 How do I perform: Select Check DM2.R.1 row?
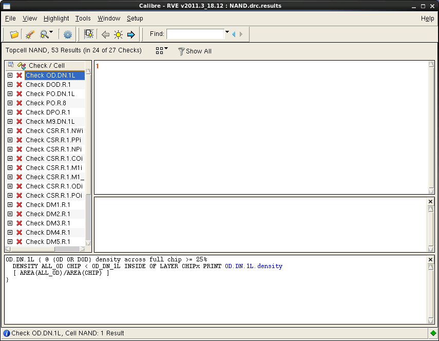(x=48, y=214)
